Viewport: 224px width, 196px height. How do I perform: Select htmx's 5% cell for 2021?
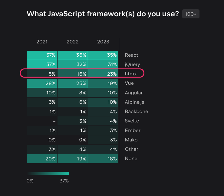tap(42, 74)
